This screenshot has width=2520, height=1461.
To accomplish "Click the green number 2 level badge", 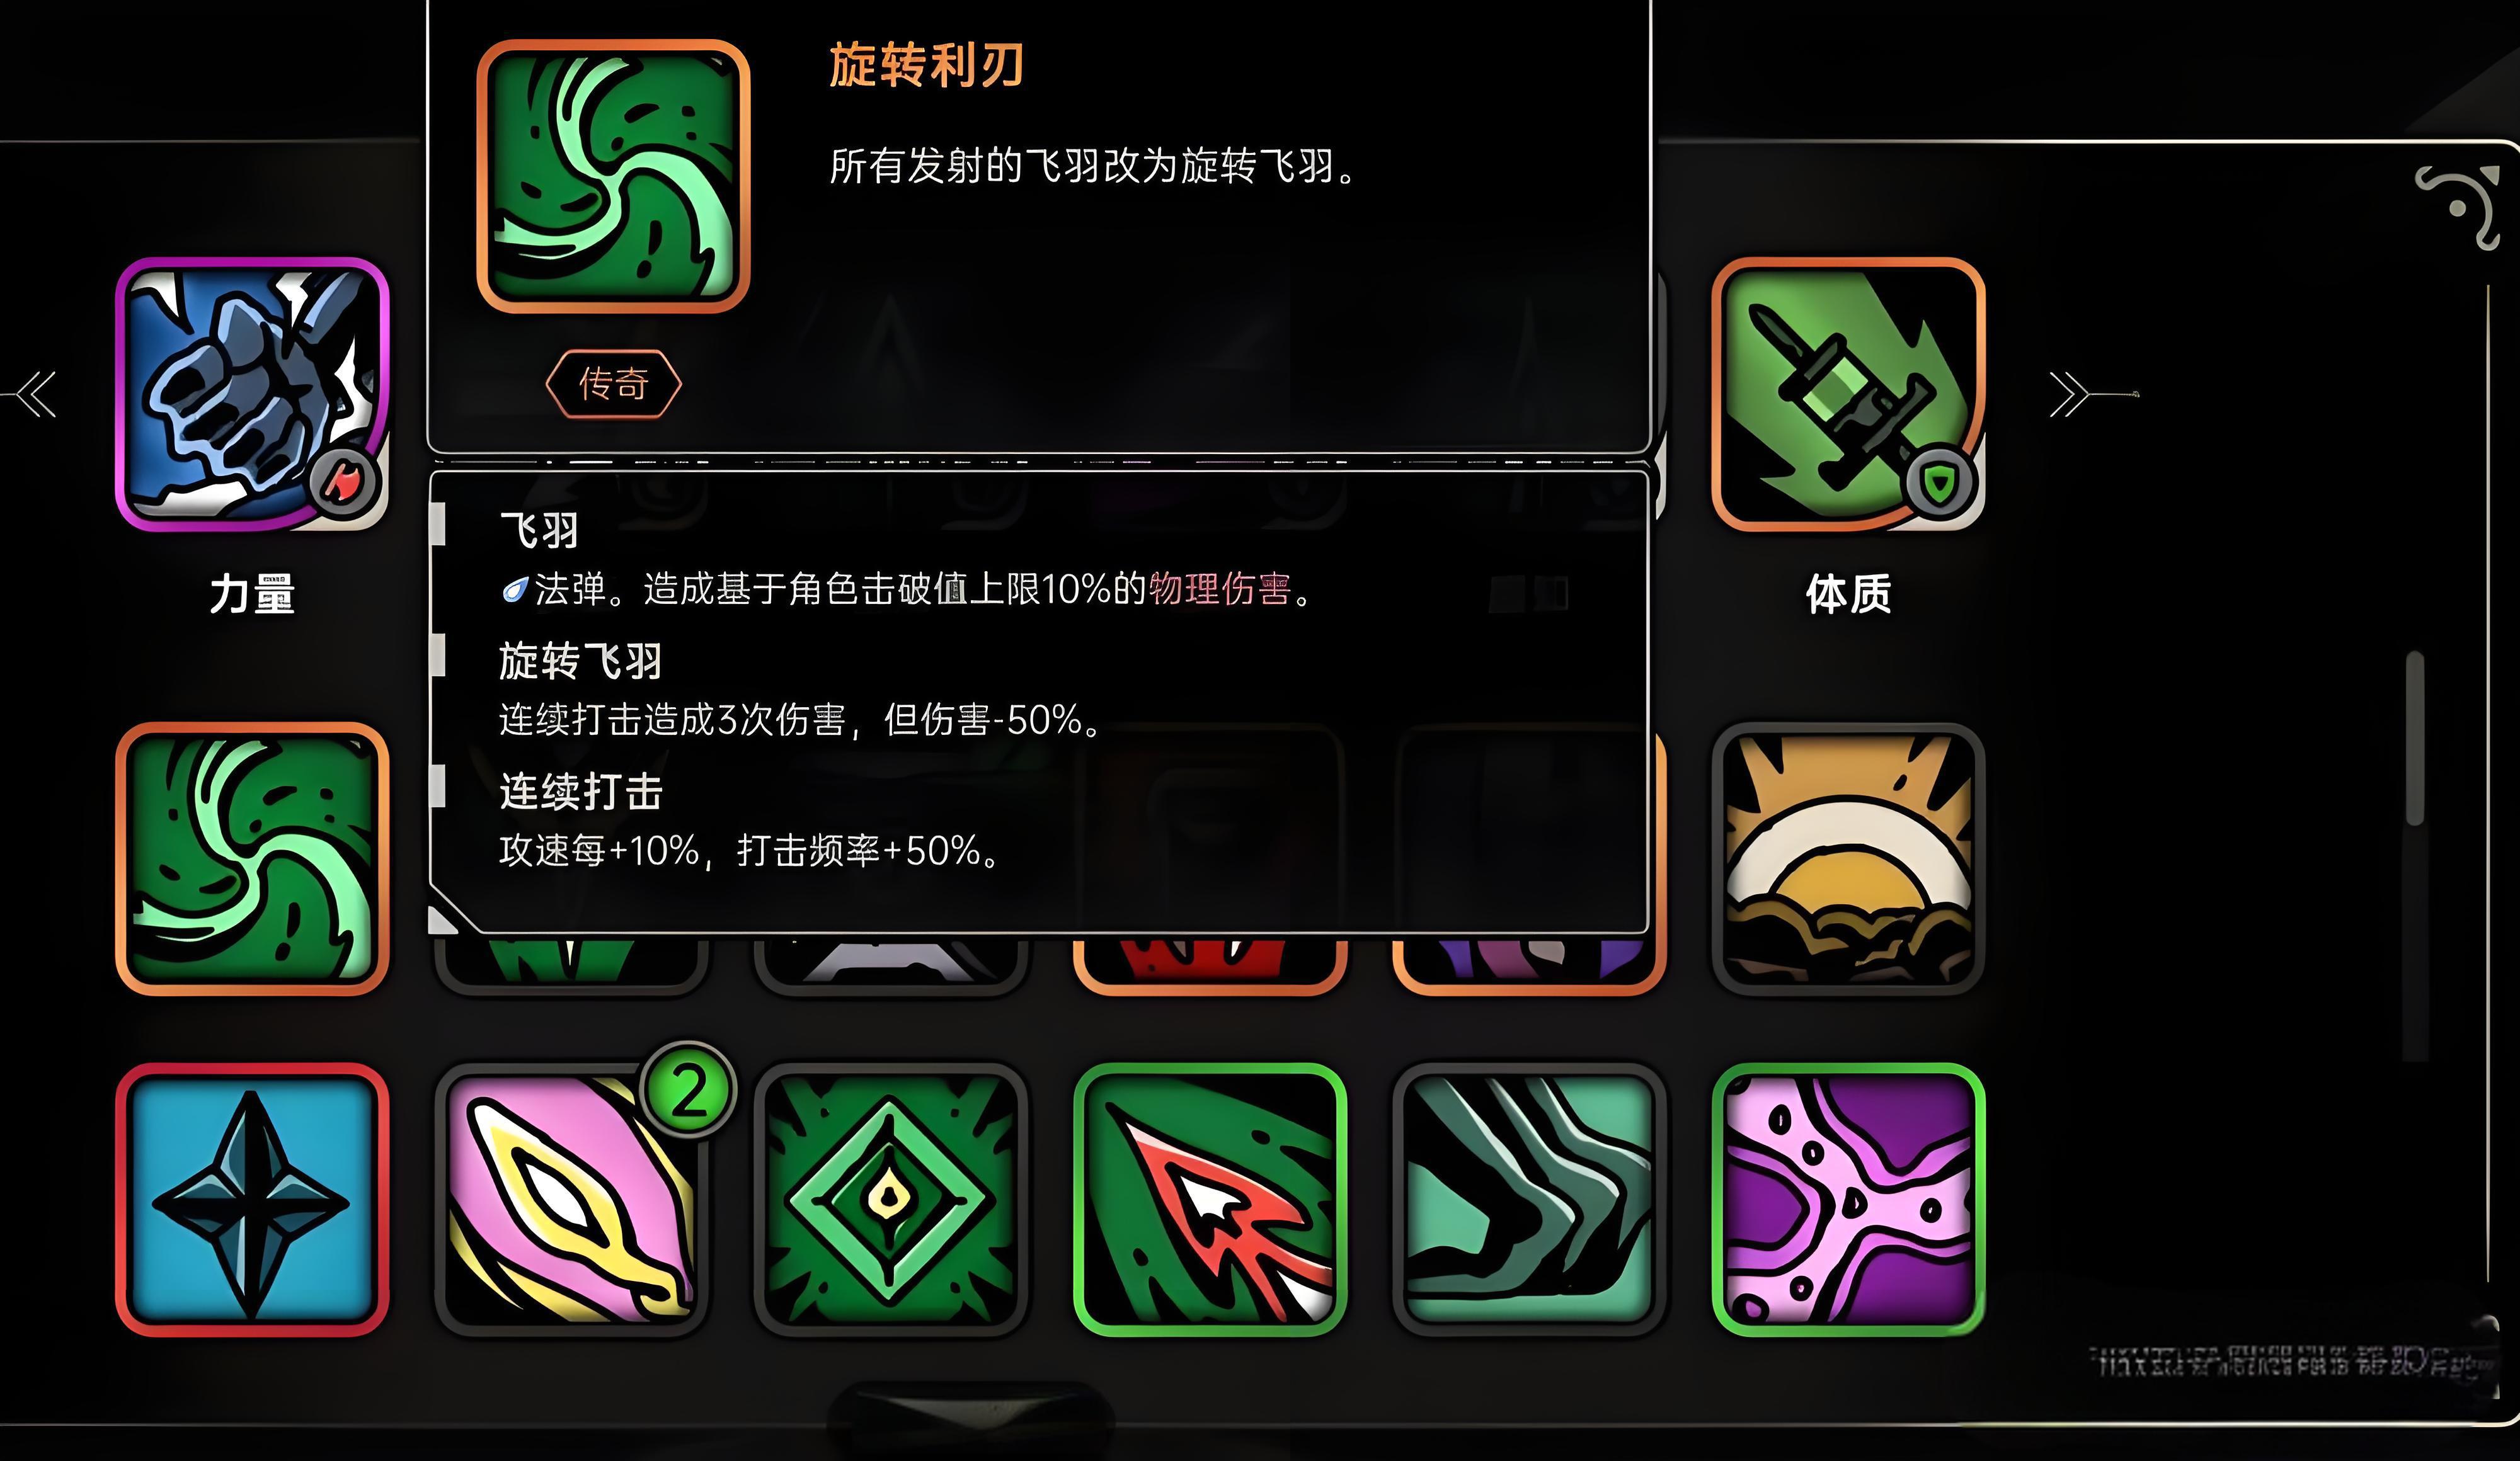I will 689,1090.
